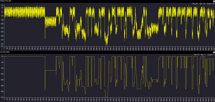This screenshot has height=102, width=215.
Task: Click the 1.18 y-axis label in PRESS CTRL AMP
Action: [2, 5]
